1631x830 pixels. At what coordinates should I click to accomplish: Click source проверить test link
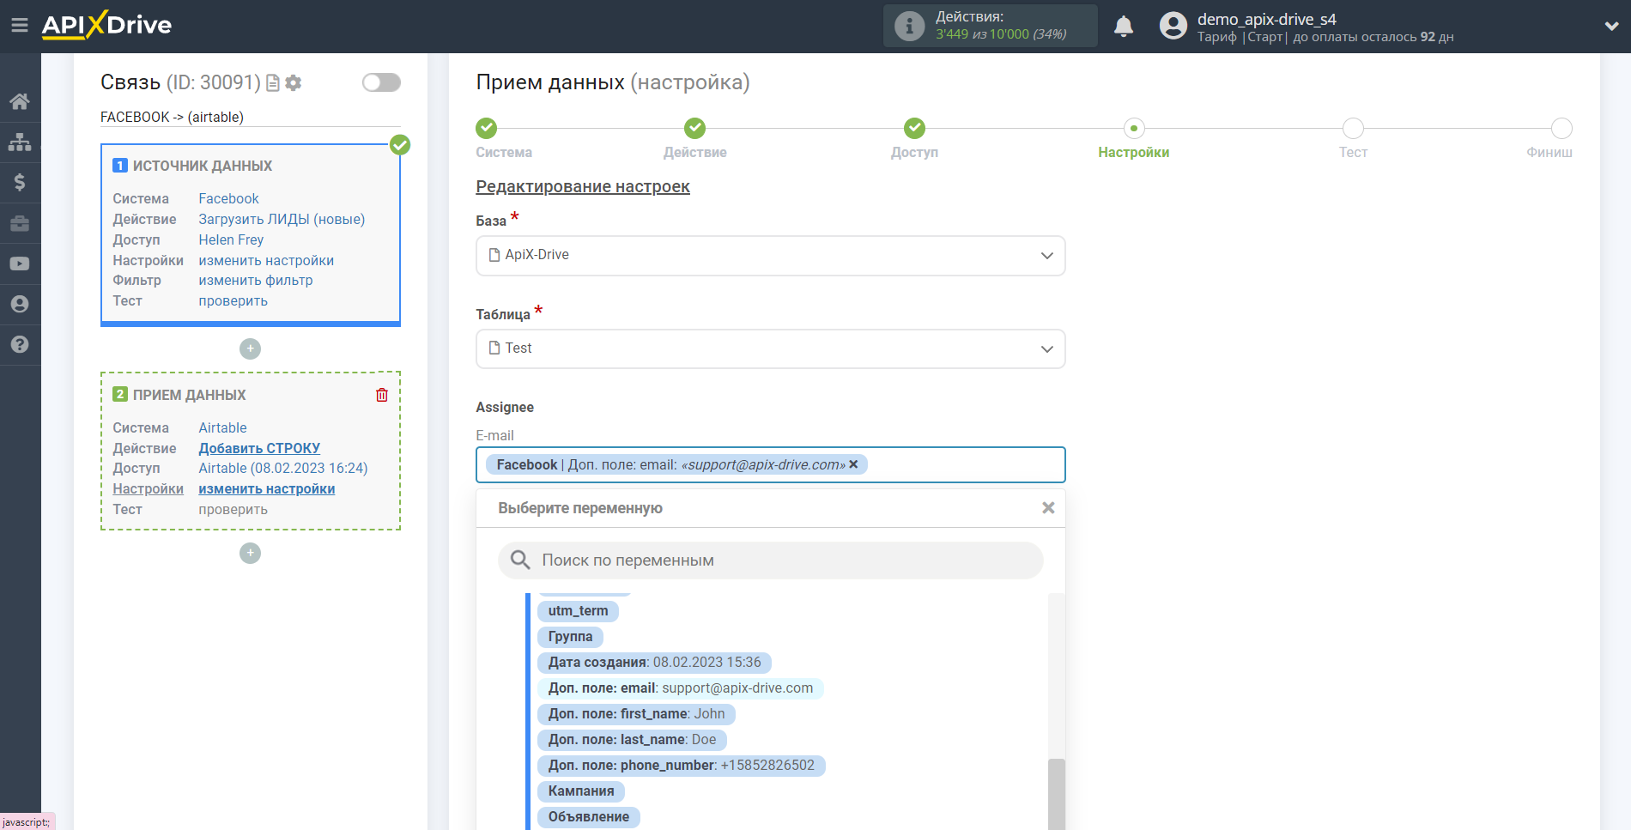[233, 300]
